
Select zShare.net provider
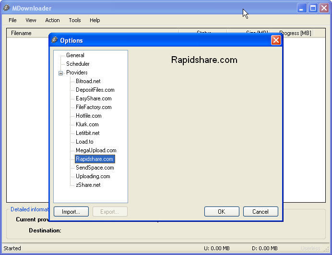[x=88, y=185]
